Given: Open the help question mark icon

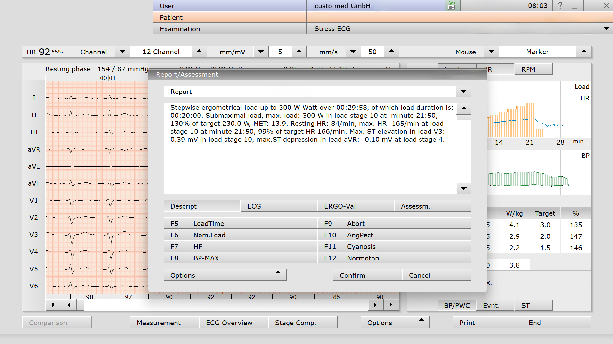Looking at the screenshot, I should [560, 5].
